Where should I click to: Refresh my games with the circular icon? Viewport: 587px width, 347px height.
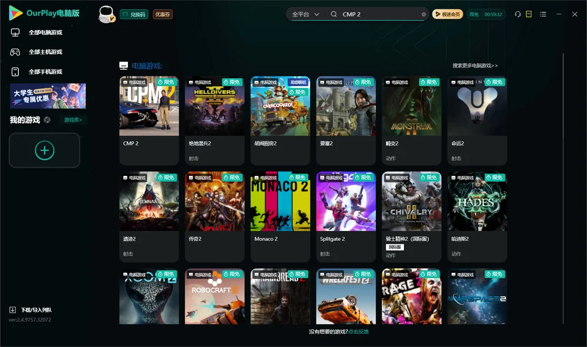(x=47, y=120)
